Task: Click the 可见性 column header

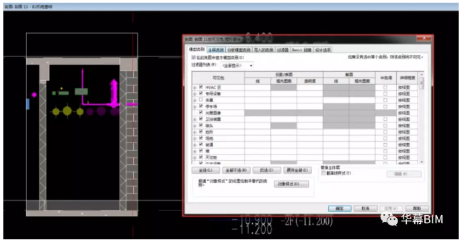Action: coord(219,78)
